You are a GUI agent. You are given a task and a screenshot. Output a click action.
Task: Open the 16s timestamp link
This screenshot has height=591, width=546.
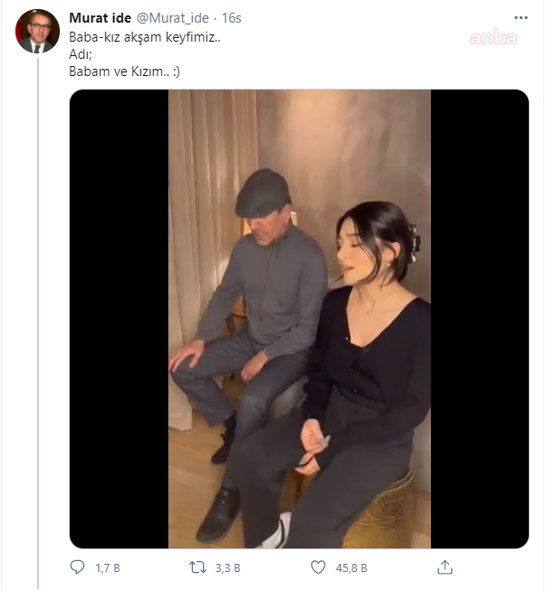pos(231,18)
